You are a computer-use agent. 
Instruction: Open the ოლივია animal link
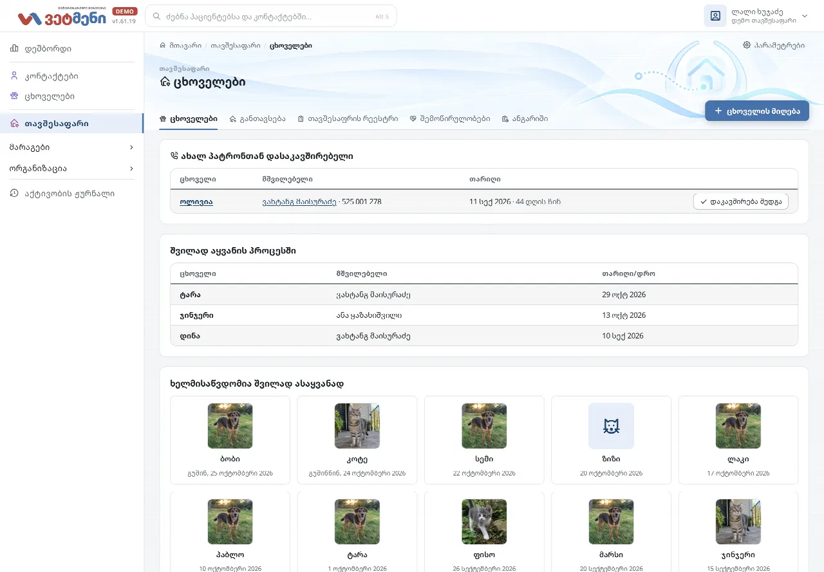point(196,202)
